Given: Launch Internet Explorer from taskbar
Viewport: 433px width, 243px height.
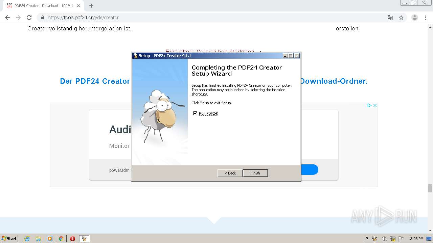Looking at the screenshot, I should (x=27, y=239).
